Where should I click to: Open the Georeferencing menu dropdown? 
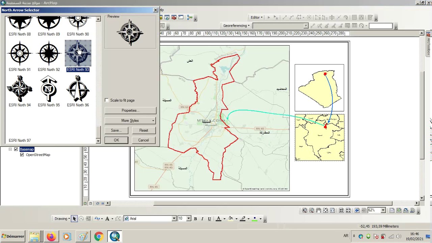click(236, 26)
